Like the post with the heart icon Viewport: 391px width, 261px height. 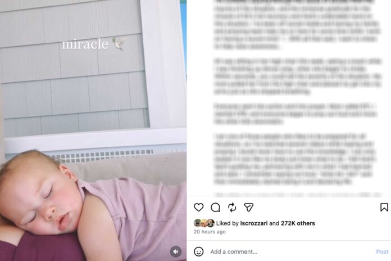point(198,208)
